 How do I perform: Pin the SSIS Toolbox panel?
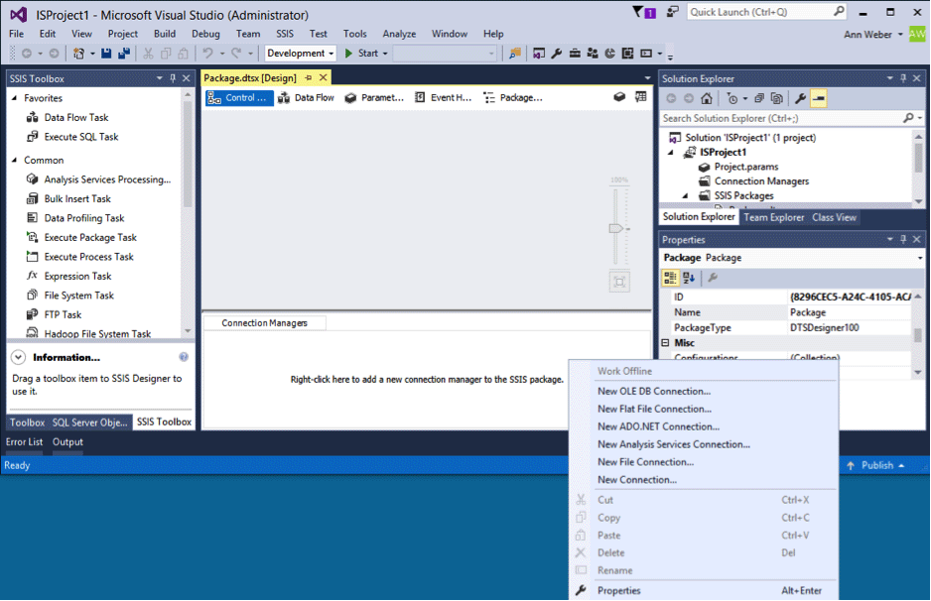click(x=173, y=78)
